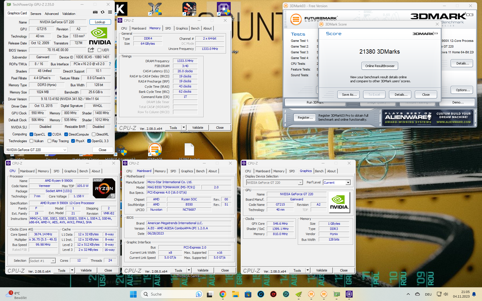The height and width of the screenshot is (301, 482).
Task: Click Save As in the 3DMark Score dialog
Action: click(349, 95)
